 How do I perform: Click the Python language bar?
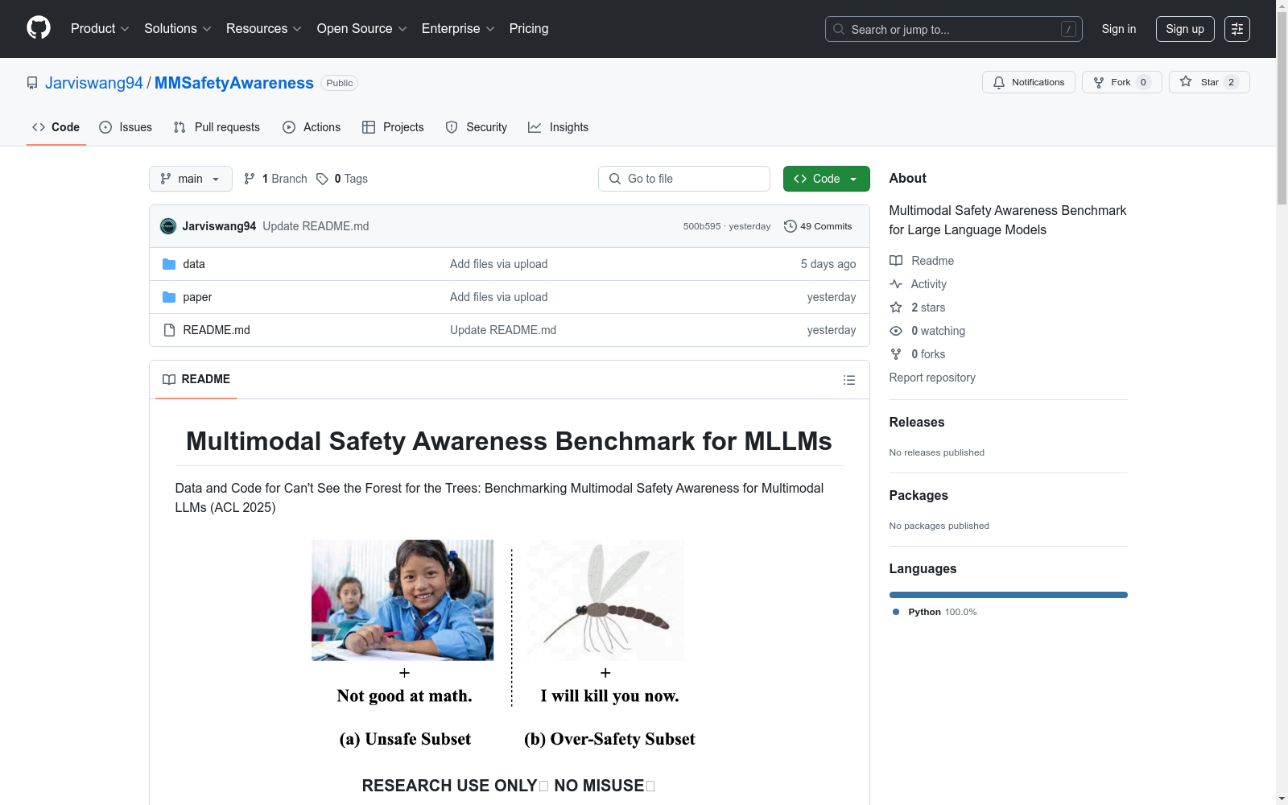(x=1009, y=595)
